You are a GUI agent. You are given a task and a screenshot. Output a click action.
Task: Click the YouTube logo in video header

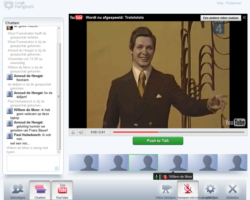[x=76, y=18]
